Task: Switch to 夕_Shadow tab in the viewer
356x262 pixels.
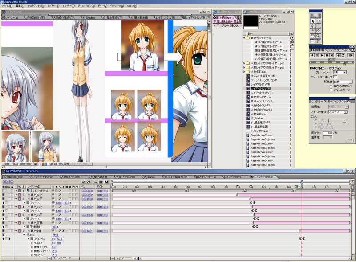Action: click(89, 17)
